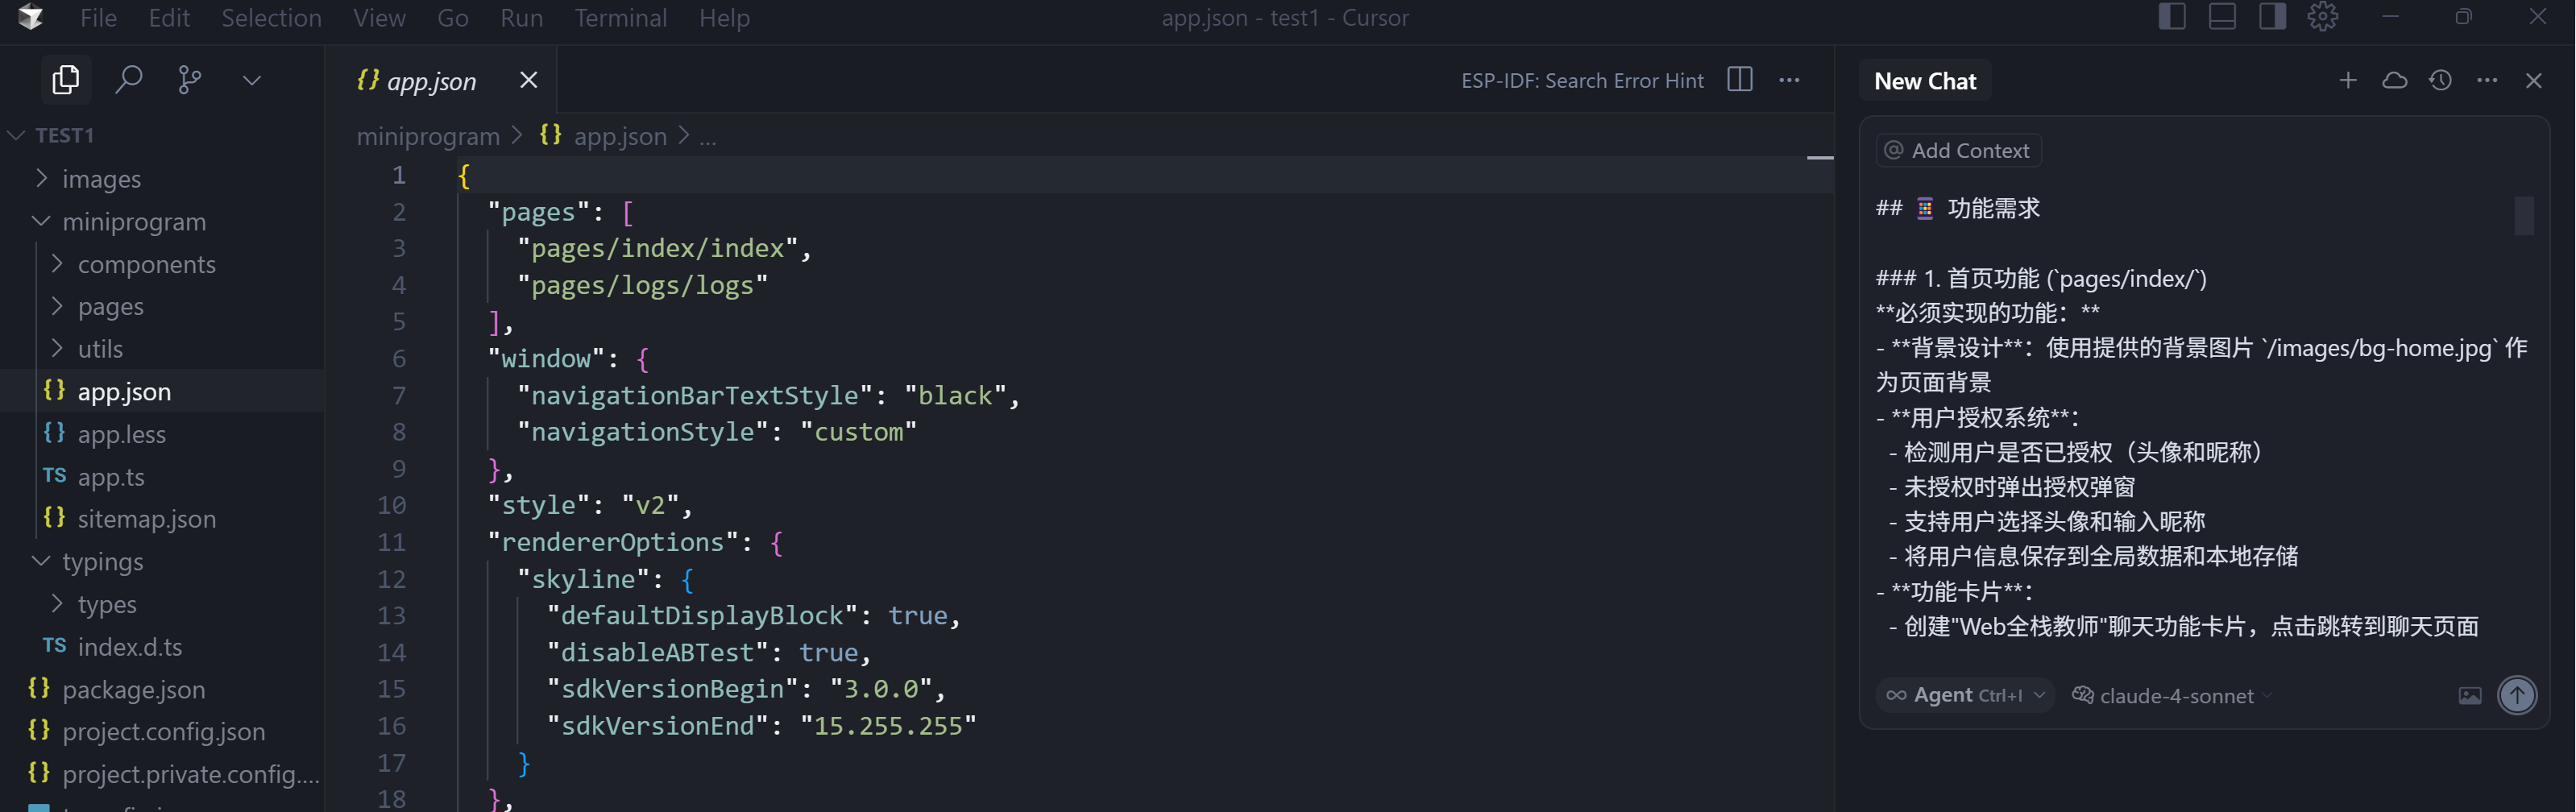Click Add Context button

pos(1958,150)
